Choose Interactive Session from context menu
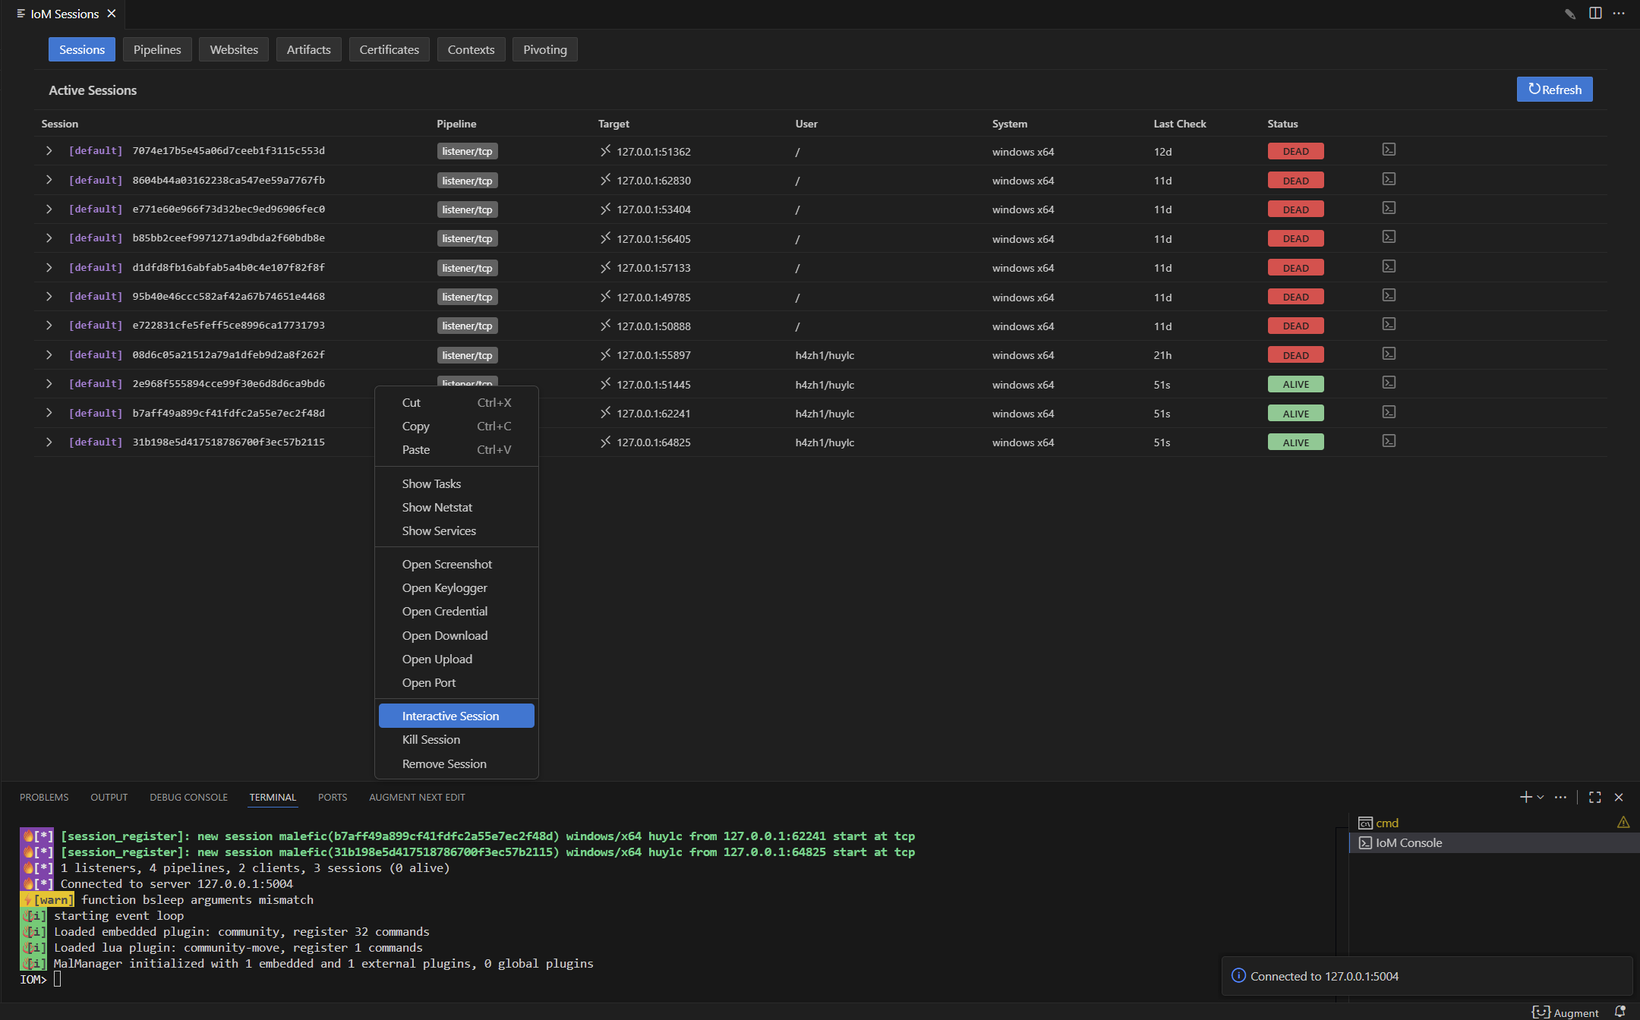The width and height of the screenshot is (1640, 1020). click(x=456, y=716)
